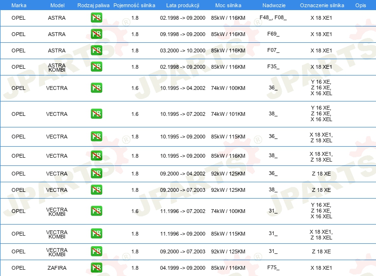Screen dimensions: 376x276
Task: Click power value 74kW / 101KM
Action: tap(228, 114)
